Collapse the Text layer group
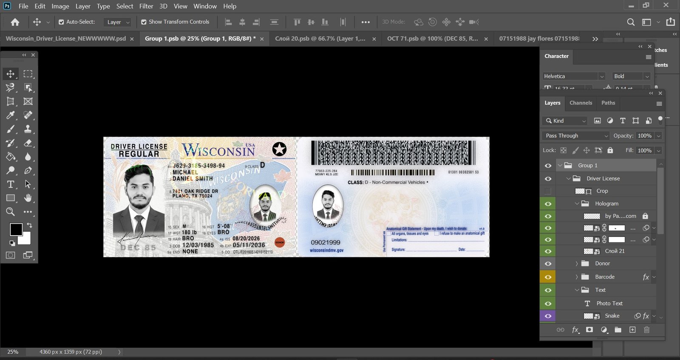Viewport: 680px width, 360px height. [x=577, y=290]
